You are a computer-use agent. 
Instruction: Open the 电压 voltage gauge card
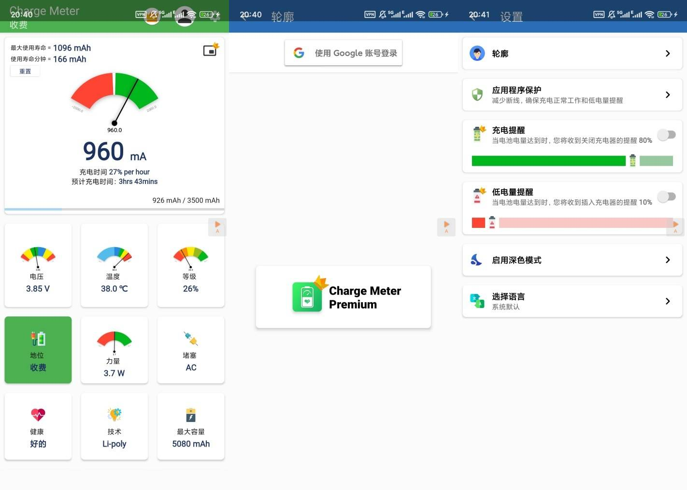(38, 265)
